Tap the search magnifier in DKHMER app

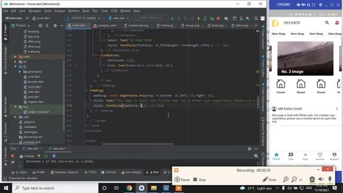coord(327,23)
